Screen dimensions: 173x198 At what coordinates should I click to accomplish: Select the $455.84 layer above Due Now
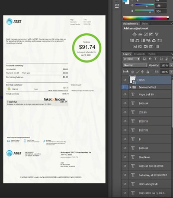click(144, 148)
